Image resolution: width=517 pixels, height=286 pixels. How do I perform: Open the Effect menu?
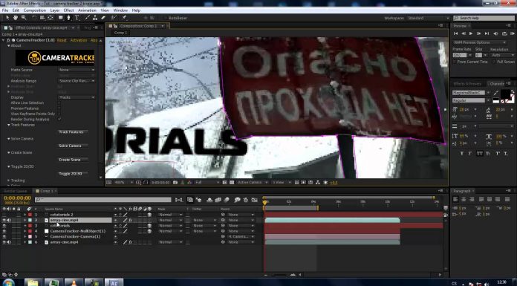68,10
